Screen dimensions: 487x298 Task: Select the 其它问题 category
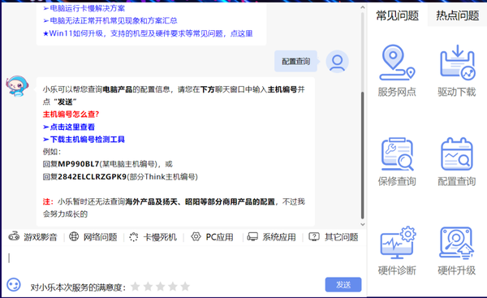click(334, 237)
